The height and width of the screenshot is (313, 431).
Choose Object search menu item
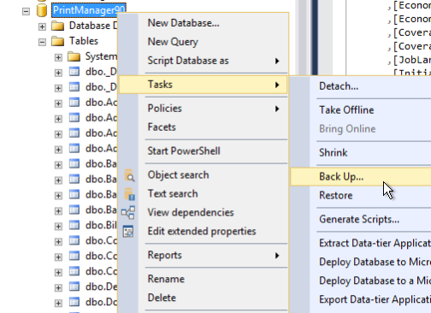pyautogui.click(x=203, y=174)
